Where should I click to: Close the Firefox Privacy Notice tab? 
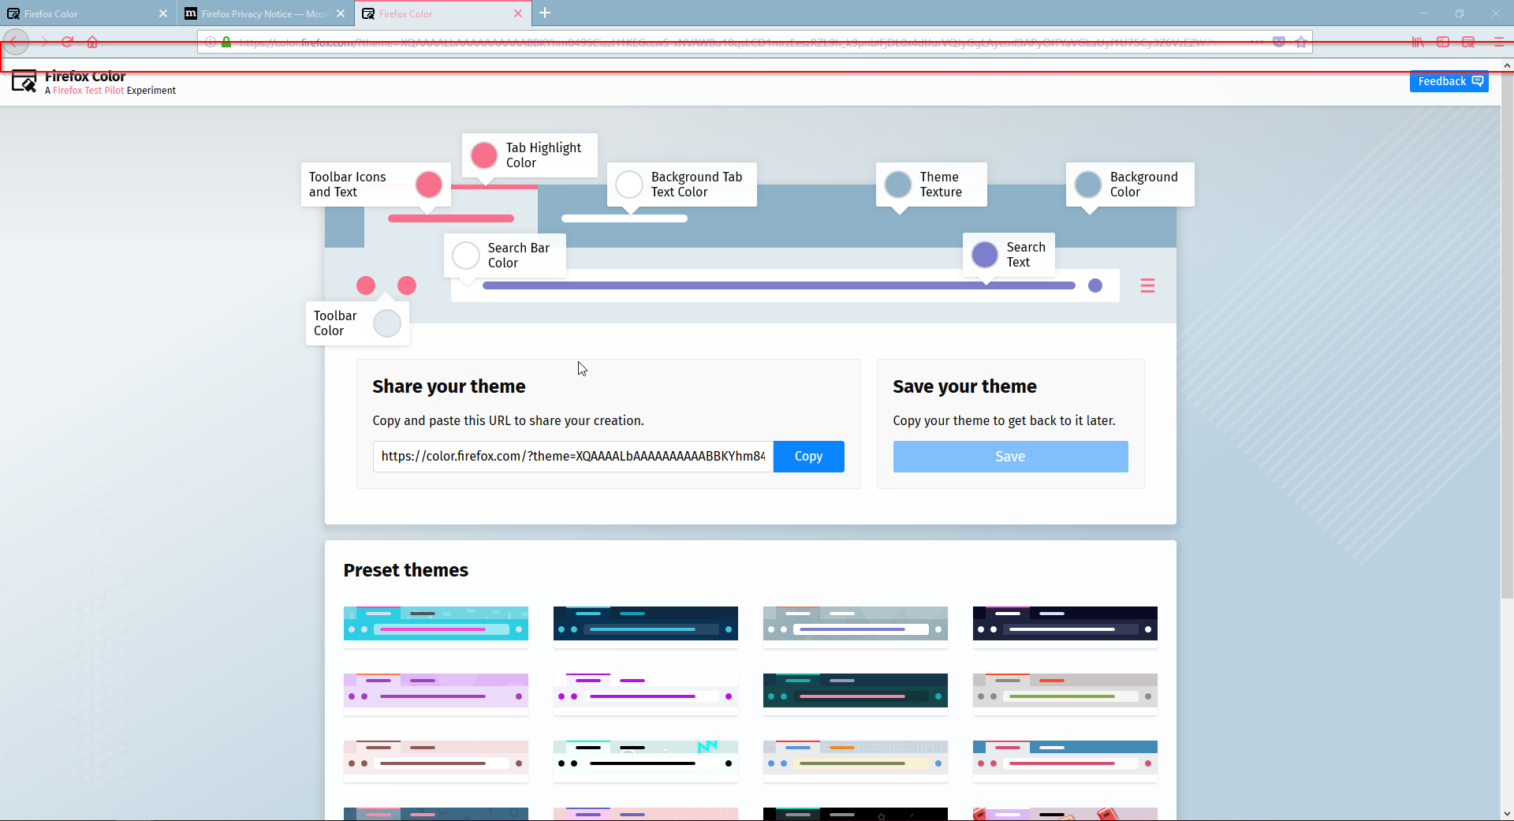pyautogui.click(x=341, y=13)
